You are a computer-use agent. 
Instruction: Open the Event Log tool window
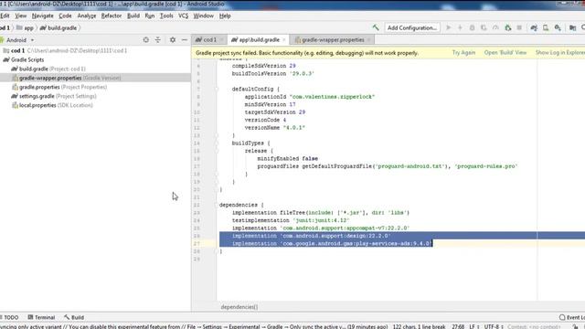(x=572, y=317)
